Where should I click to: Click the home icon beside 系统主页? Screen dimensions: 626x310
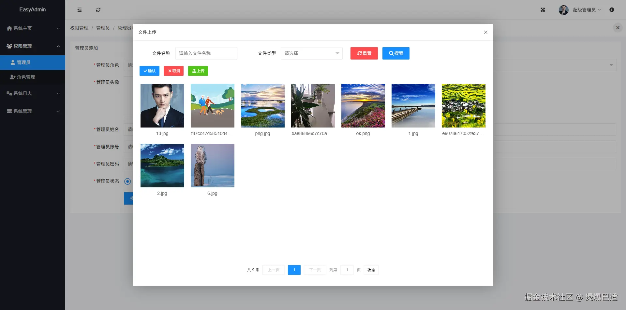pos(9,28)
